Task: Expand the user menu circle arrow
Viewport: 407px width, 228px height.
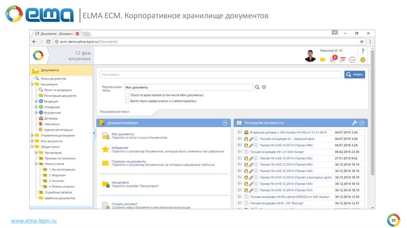Action: [352, 60]
